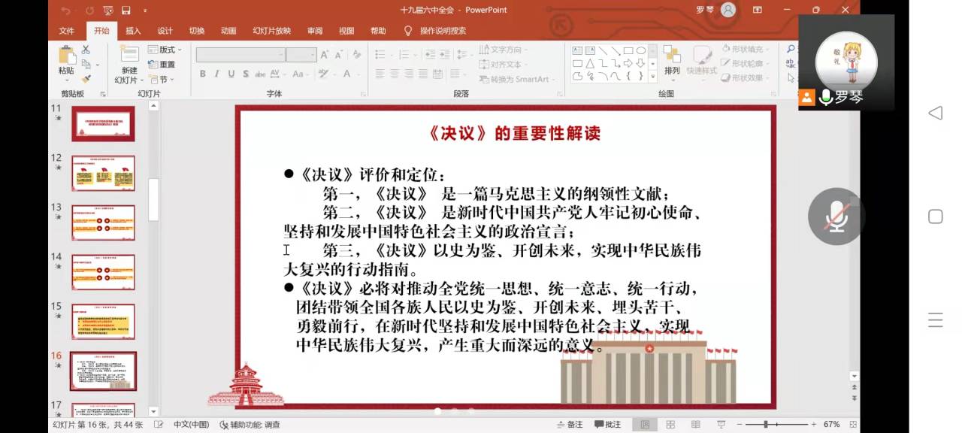
Task: Select the Format Painter brush icon
Action: (x=86, y=78)
